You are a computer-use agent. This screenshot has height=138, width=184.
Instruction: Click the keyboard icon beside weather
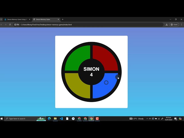coord(131,119)
